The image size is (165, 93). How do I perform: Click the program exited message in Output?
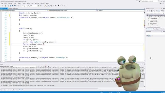click(28, 85)
